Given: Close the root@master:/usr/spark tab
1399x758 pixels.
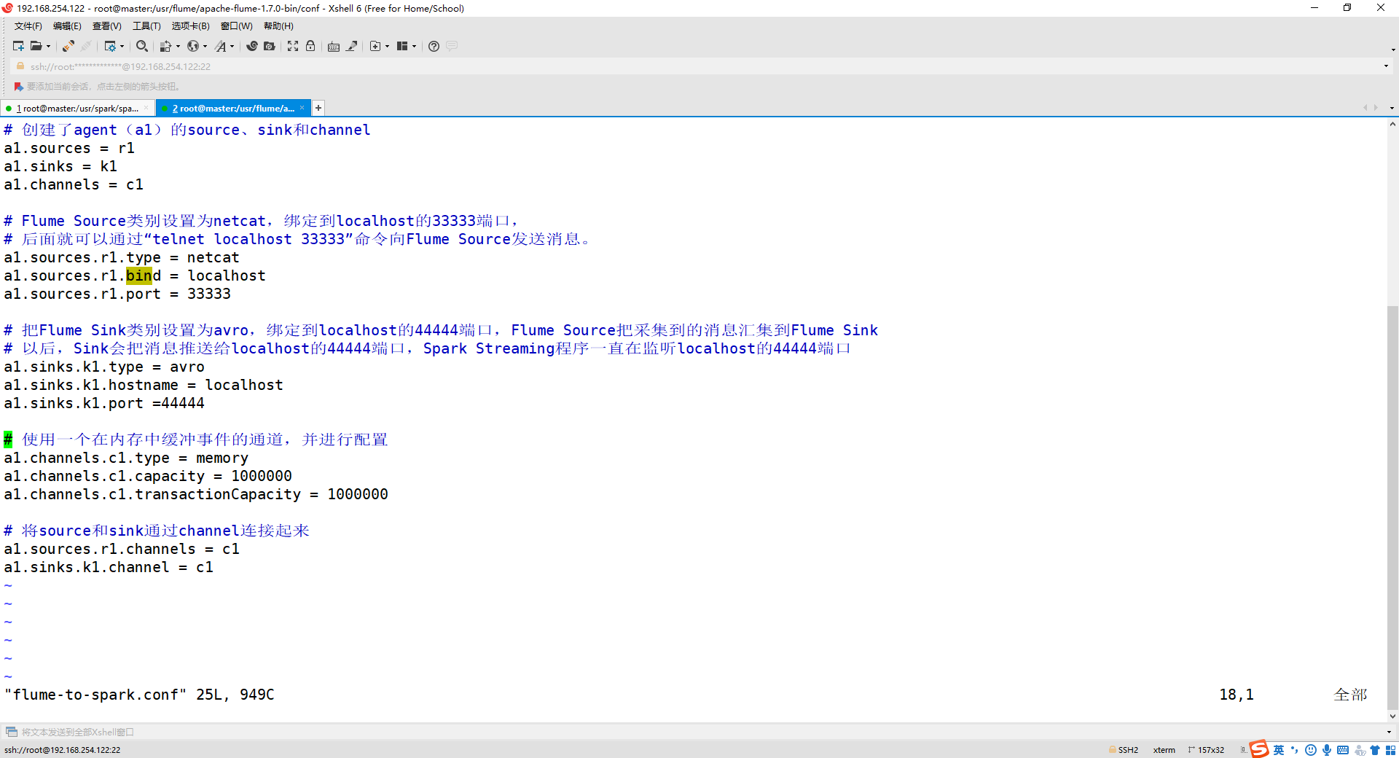Looking at the screenshot, I should (x=146, y=108).
